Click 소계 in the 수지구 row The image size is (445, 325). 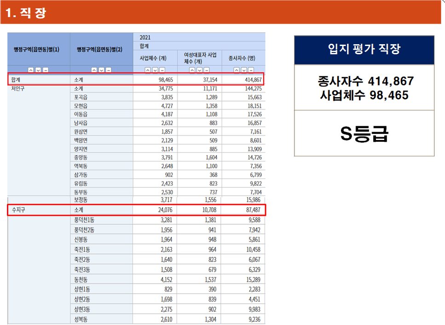click(79, 210)
